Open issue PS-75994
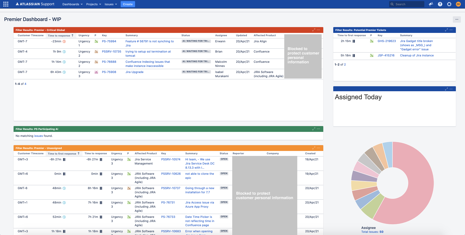The image size is (465, 235). coord(109,41)
